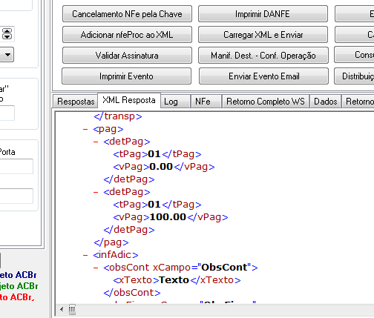Collapse the pag XML node
Screen dimensions: 374x318
point(85,129)
